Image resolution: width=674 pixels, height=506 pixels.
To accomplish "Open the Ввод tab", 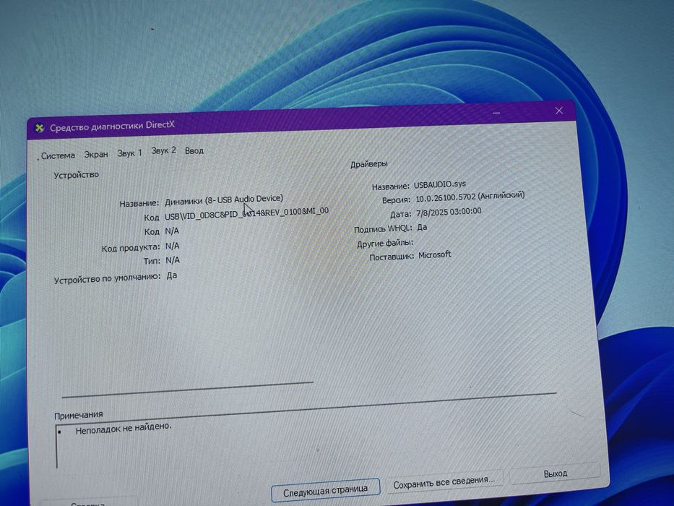I will (194, 150).
